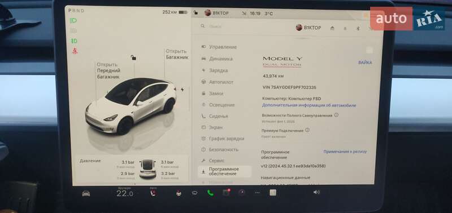Tap the 3°C outside temperature reading
452x213 pixels.
point(269,14)
